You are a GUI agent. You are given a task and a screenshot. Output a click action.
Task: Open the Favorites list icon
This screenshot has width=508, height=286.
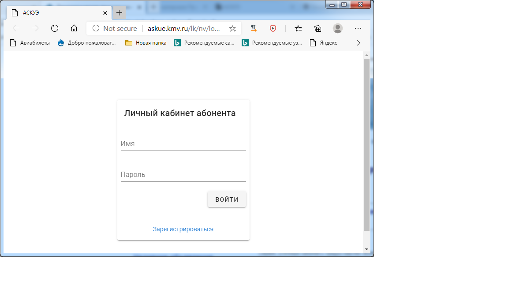(298, 28)
